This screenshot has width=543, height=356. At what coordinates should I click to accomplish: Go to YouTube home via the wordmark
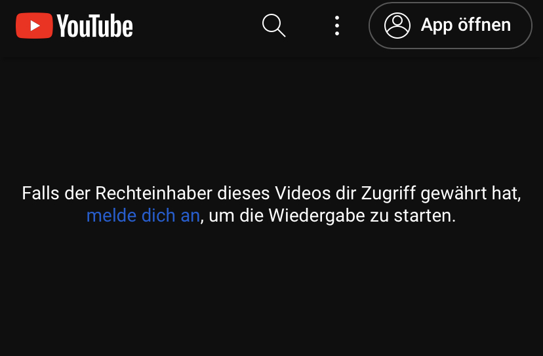(94, 26)
